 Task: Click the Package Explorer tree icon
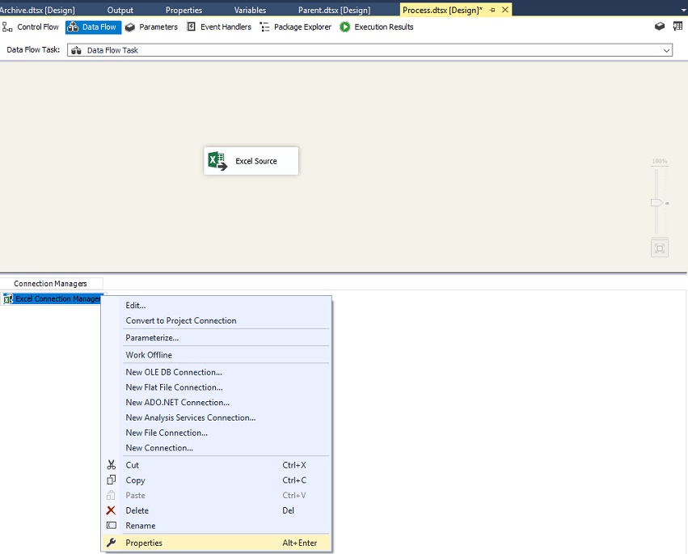point(264,27)
